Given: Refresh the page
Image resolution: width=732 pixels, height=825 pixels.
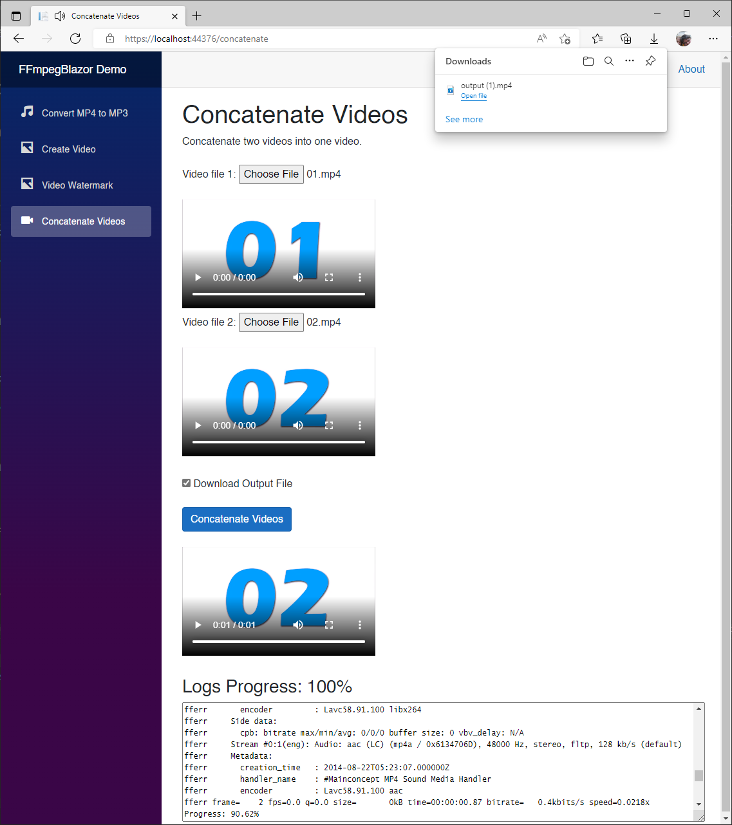Looking at the screenshot, I should click(75, 39).
